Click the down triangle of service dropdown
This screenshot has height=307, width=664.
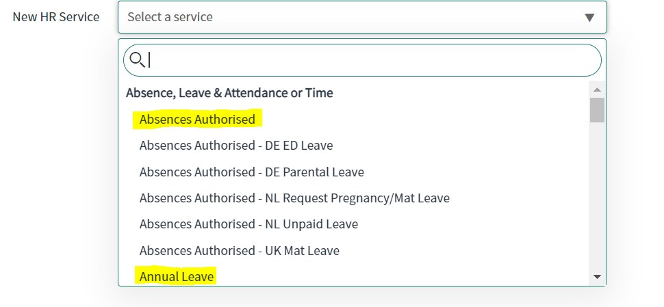click(x=589, y=17)
